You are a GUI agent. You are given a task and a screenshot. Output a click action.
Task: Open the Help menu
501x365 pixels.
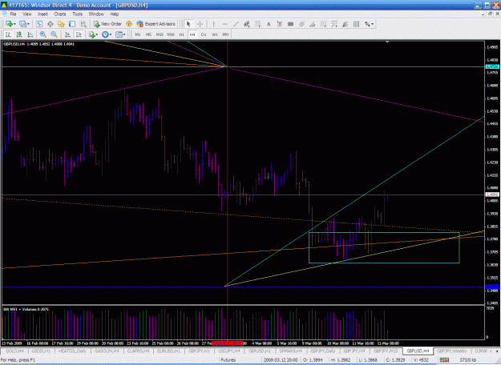(x=115, y=14)
